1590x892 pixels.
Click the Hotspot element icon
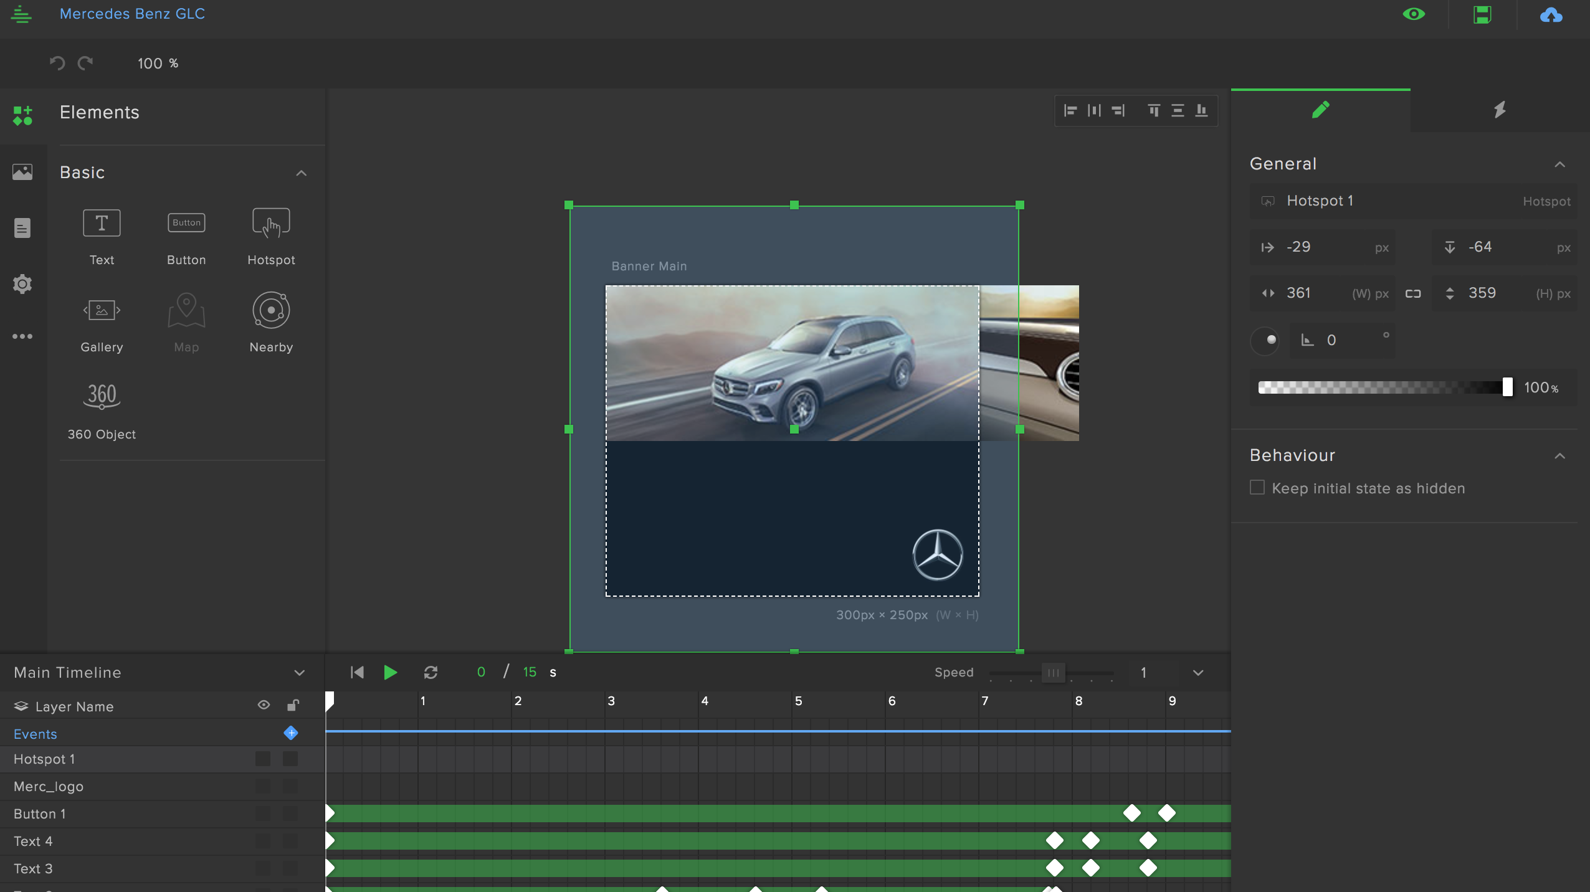tap(271, 224)
